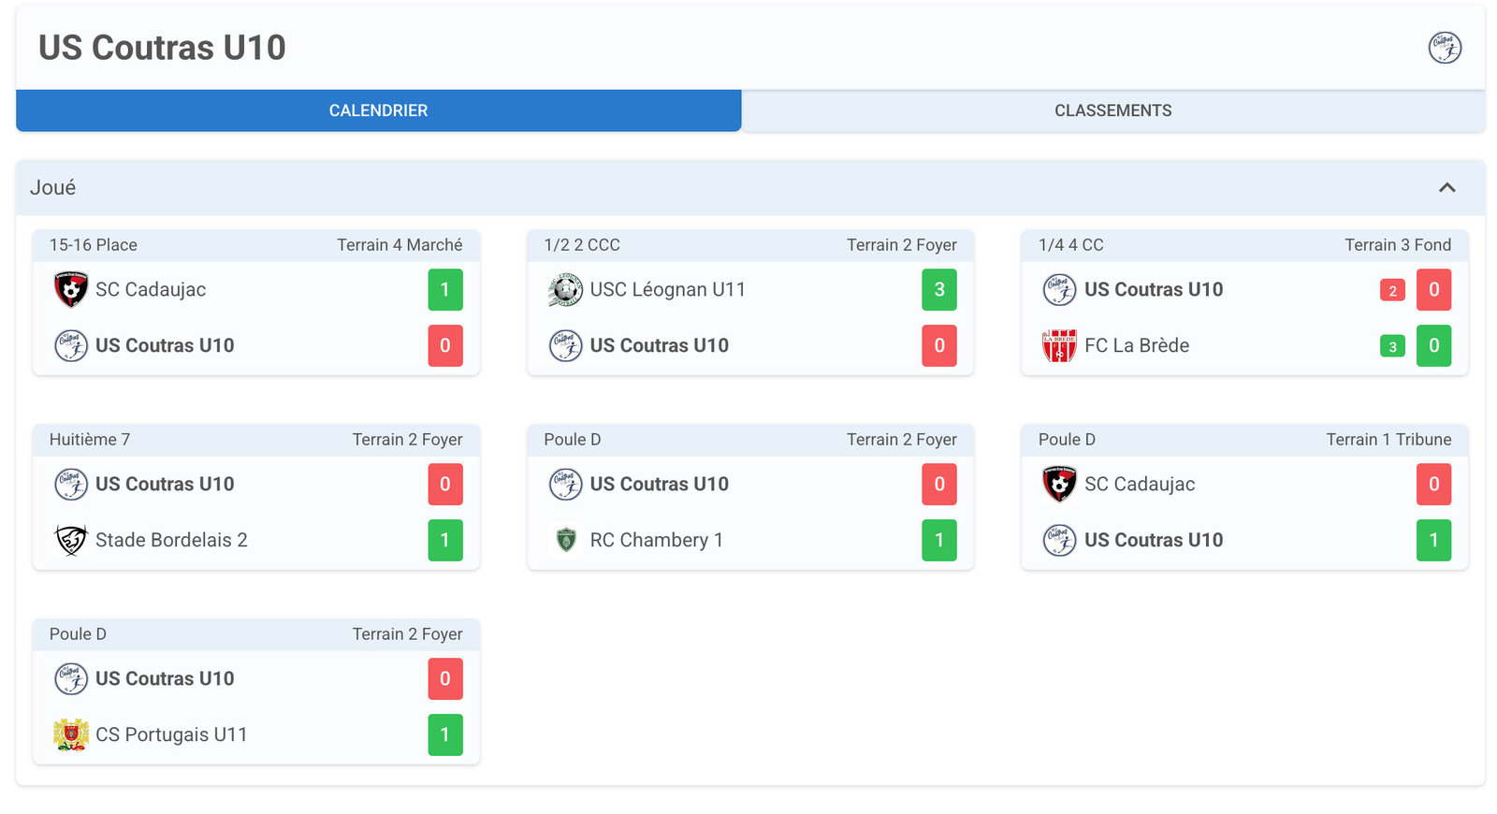The image size is (1497, 814).
Task: Click the Stade Bordelais 2 team logo
Action: click(71, 541)
